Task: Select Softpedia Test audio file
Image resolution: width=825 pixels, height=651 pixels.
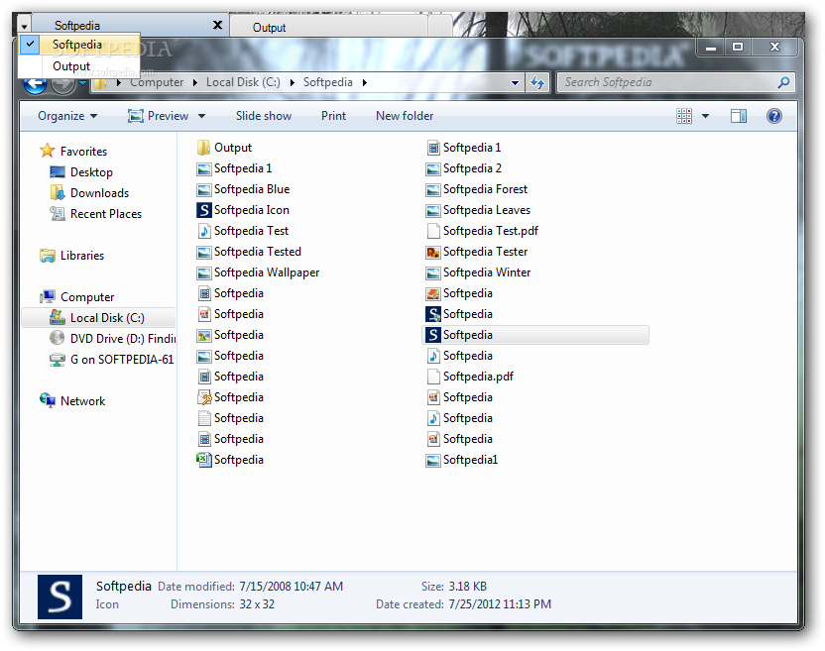Action: (243, 231)
